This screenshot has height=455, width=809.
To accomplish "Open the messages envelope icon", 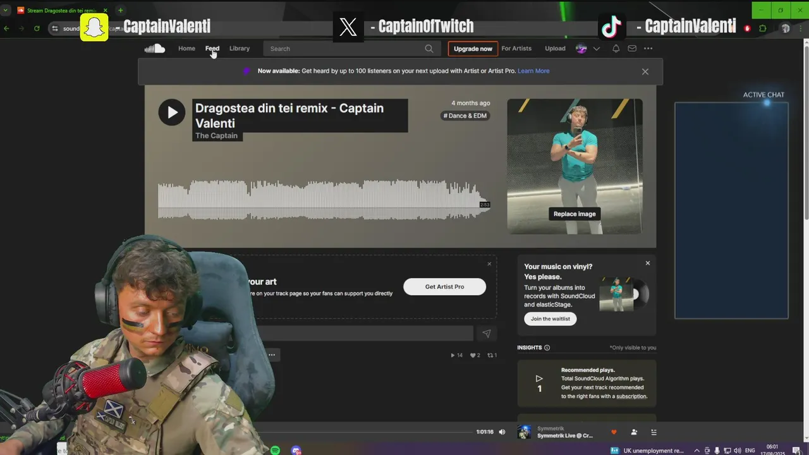I will coord(632,49).
